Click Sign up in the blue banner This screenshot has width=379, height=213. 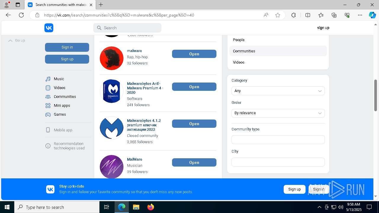[295, 189]
